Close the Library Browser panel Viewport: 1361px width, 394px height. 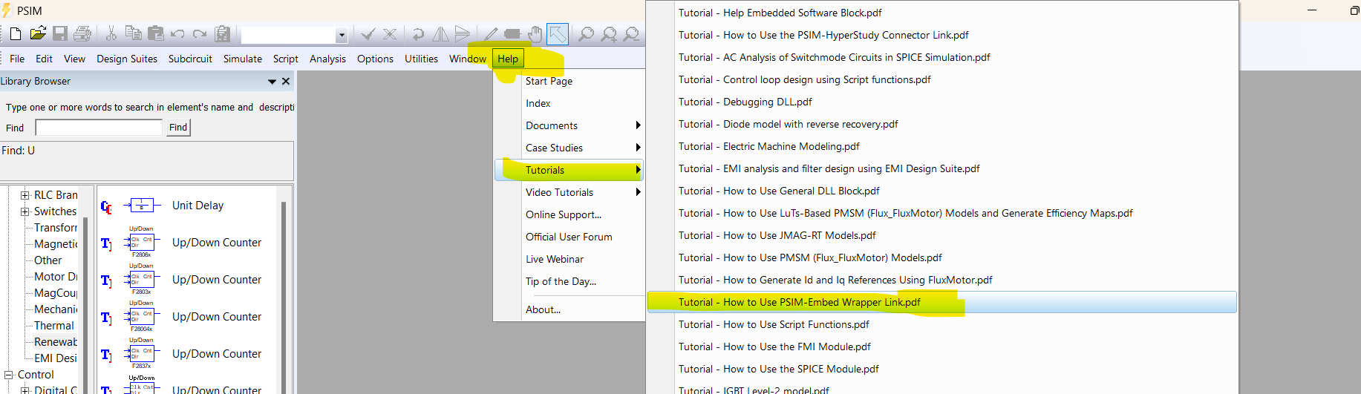[x=286, y=81]
